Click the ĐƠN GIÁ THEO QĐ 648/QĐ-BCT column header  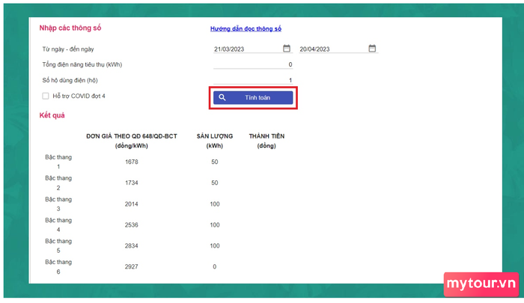[131, 141]
